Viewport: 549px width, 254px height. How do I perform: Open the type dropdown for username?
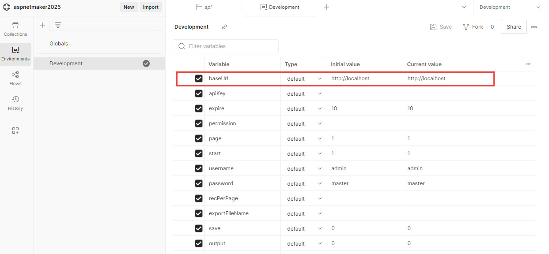click(304, 168)
